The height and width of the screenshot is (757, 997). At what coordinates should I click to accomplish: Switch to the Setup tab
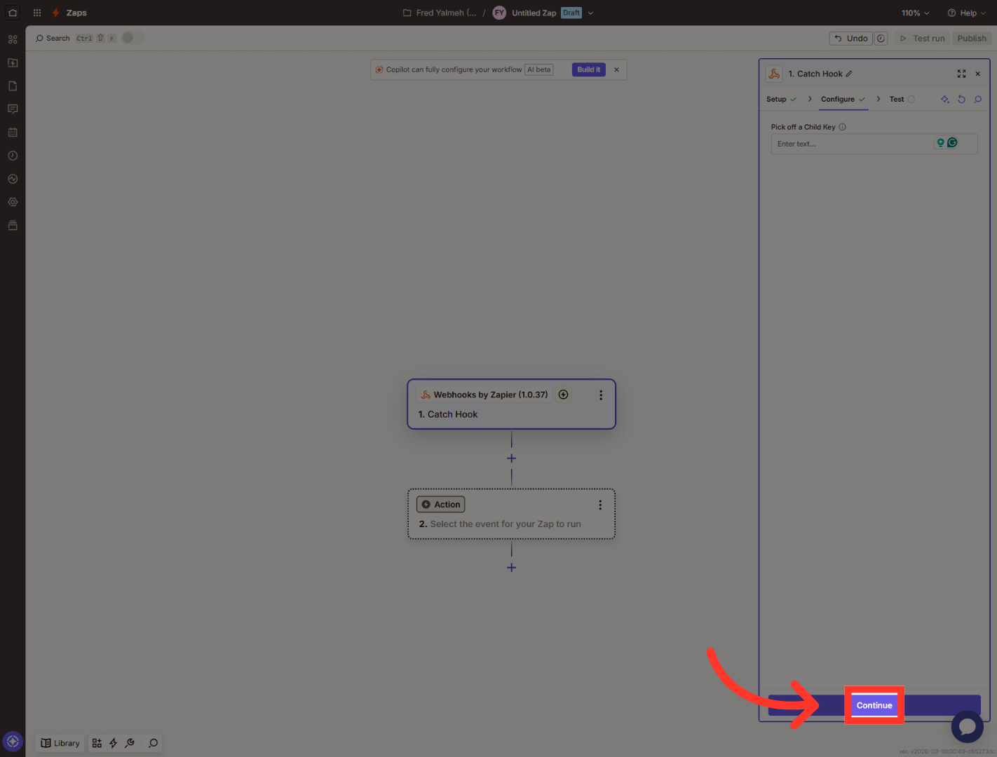(781, 100)
